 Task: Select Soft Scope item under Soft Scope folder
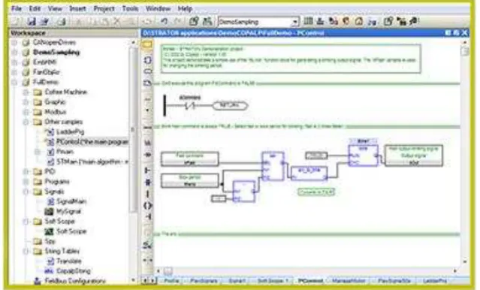(71, 231)
